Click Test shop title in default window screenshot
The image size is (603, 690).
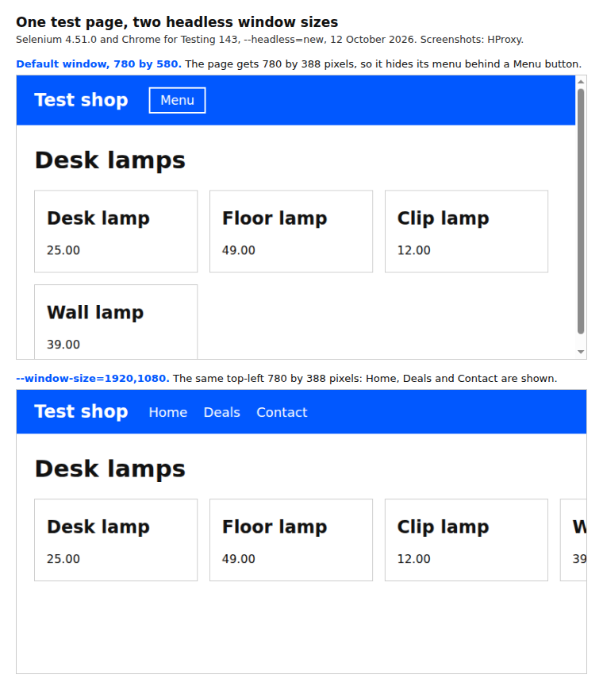[x=82, y=100]
